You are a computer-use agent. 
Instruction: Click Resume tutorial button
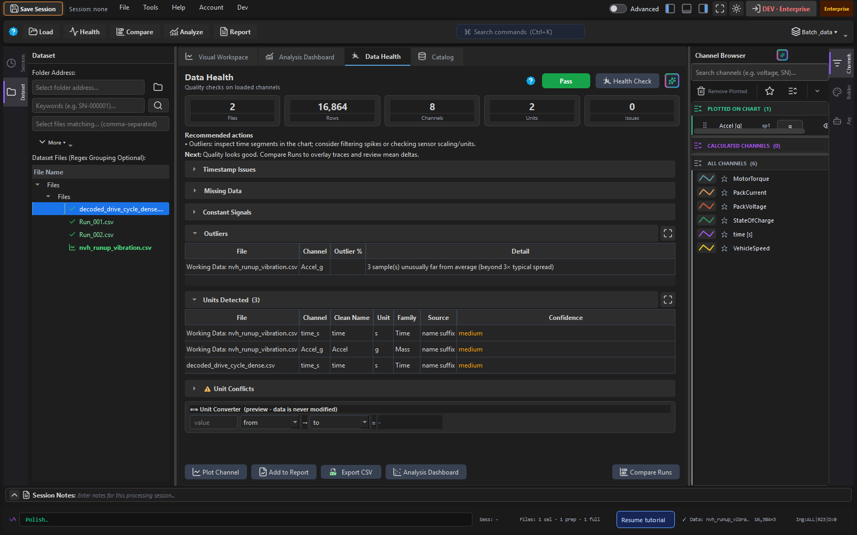(x=645, y=519)
